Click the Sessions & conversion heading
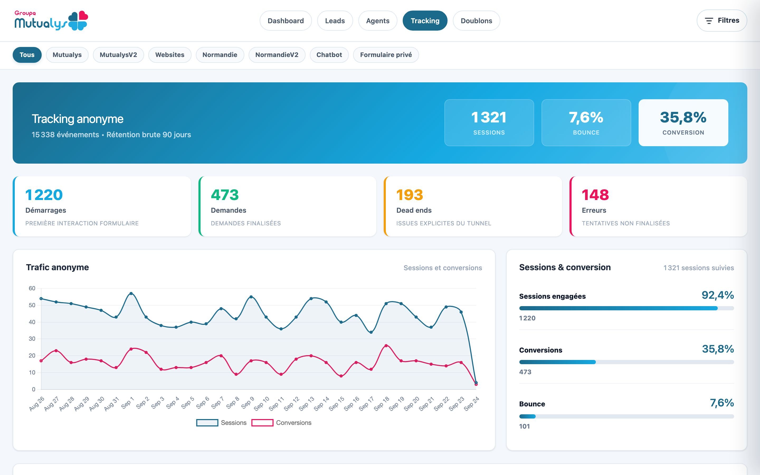This screenshot has height=475, width=760. 565,267
